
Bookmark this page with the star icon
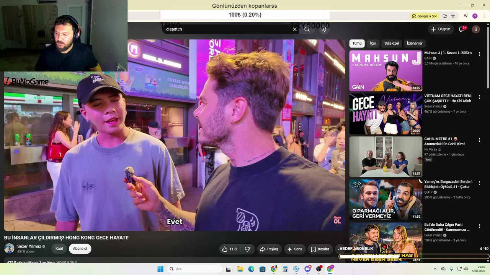pos(453,16)
